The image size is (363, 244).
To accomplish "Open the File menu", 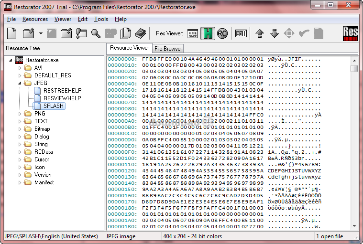I will pyautogui.click(x=11, y=19).
